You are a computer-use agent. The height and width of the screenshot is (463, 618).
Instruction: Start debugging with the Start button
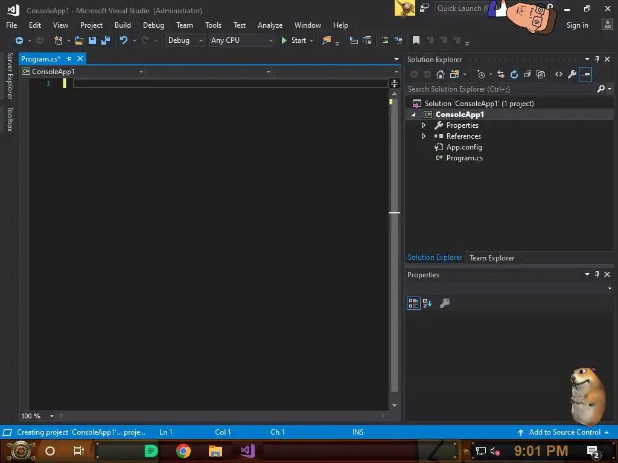coord(294,40)
